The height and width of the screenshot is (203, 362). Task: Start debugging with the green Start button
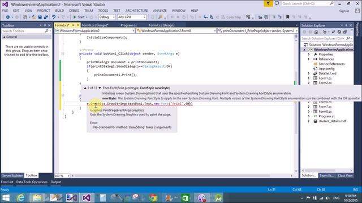79,17
